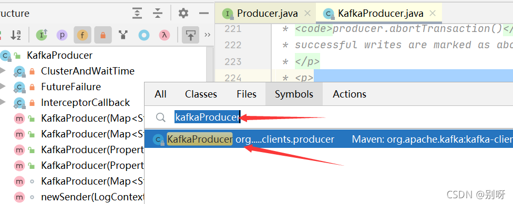Select the KafkaProducer root node in Structure
The image size is (513, 204).
click(x=59, y=55)
